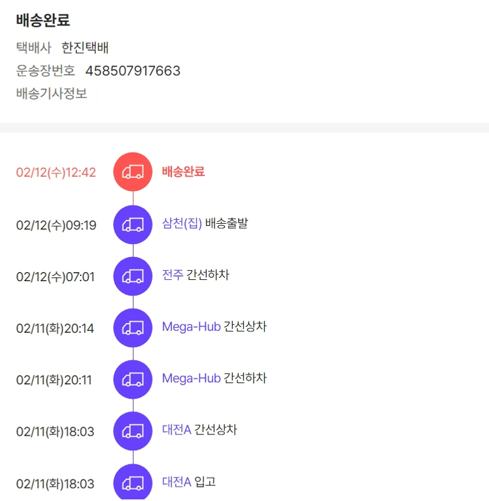Click the truck icon for 대전A 간선상차
The height and width of the screenshot is (501, 489).
pos(133,431)
